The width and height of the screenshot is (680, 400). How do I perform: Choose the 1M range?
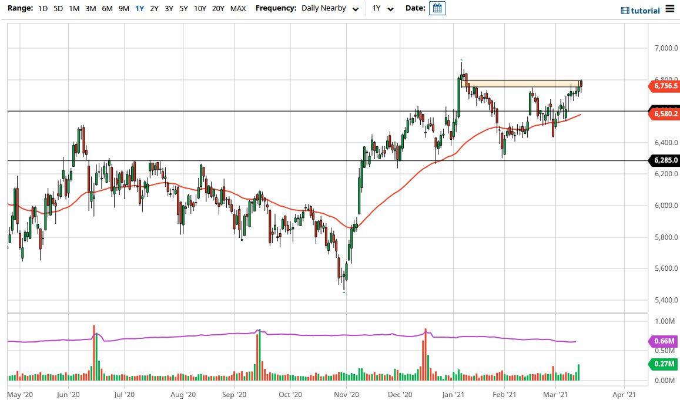click(x=73, y=9)
